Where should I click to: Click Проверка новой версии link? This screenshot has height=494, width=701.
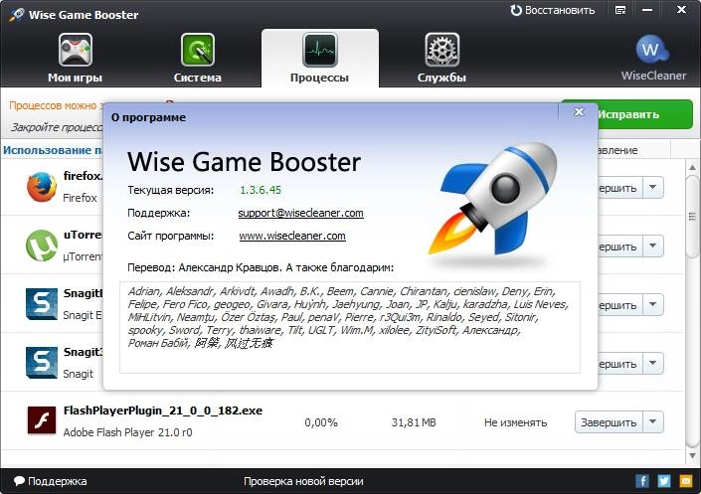click(303, 481)
